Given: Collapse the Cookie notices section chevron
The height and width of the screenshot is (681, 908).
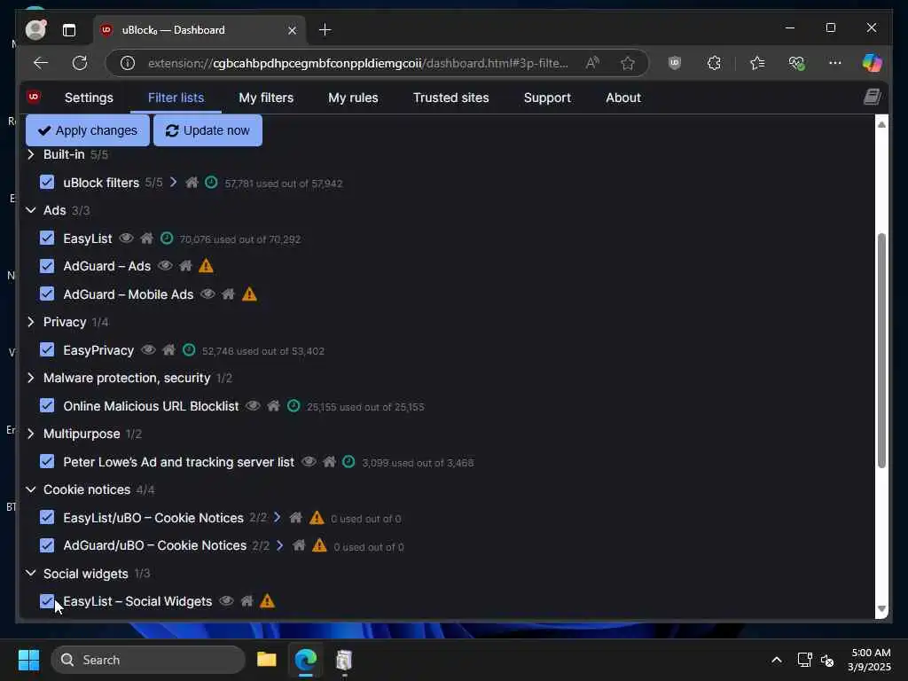Looking at the screenshot, I should click(x=31, y=489).
